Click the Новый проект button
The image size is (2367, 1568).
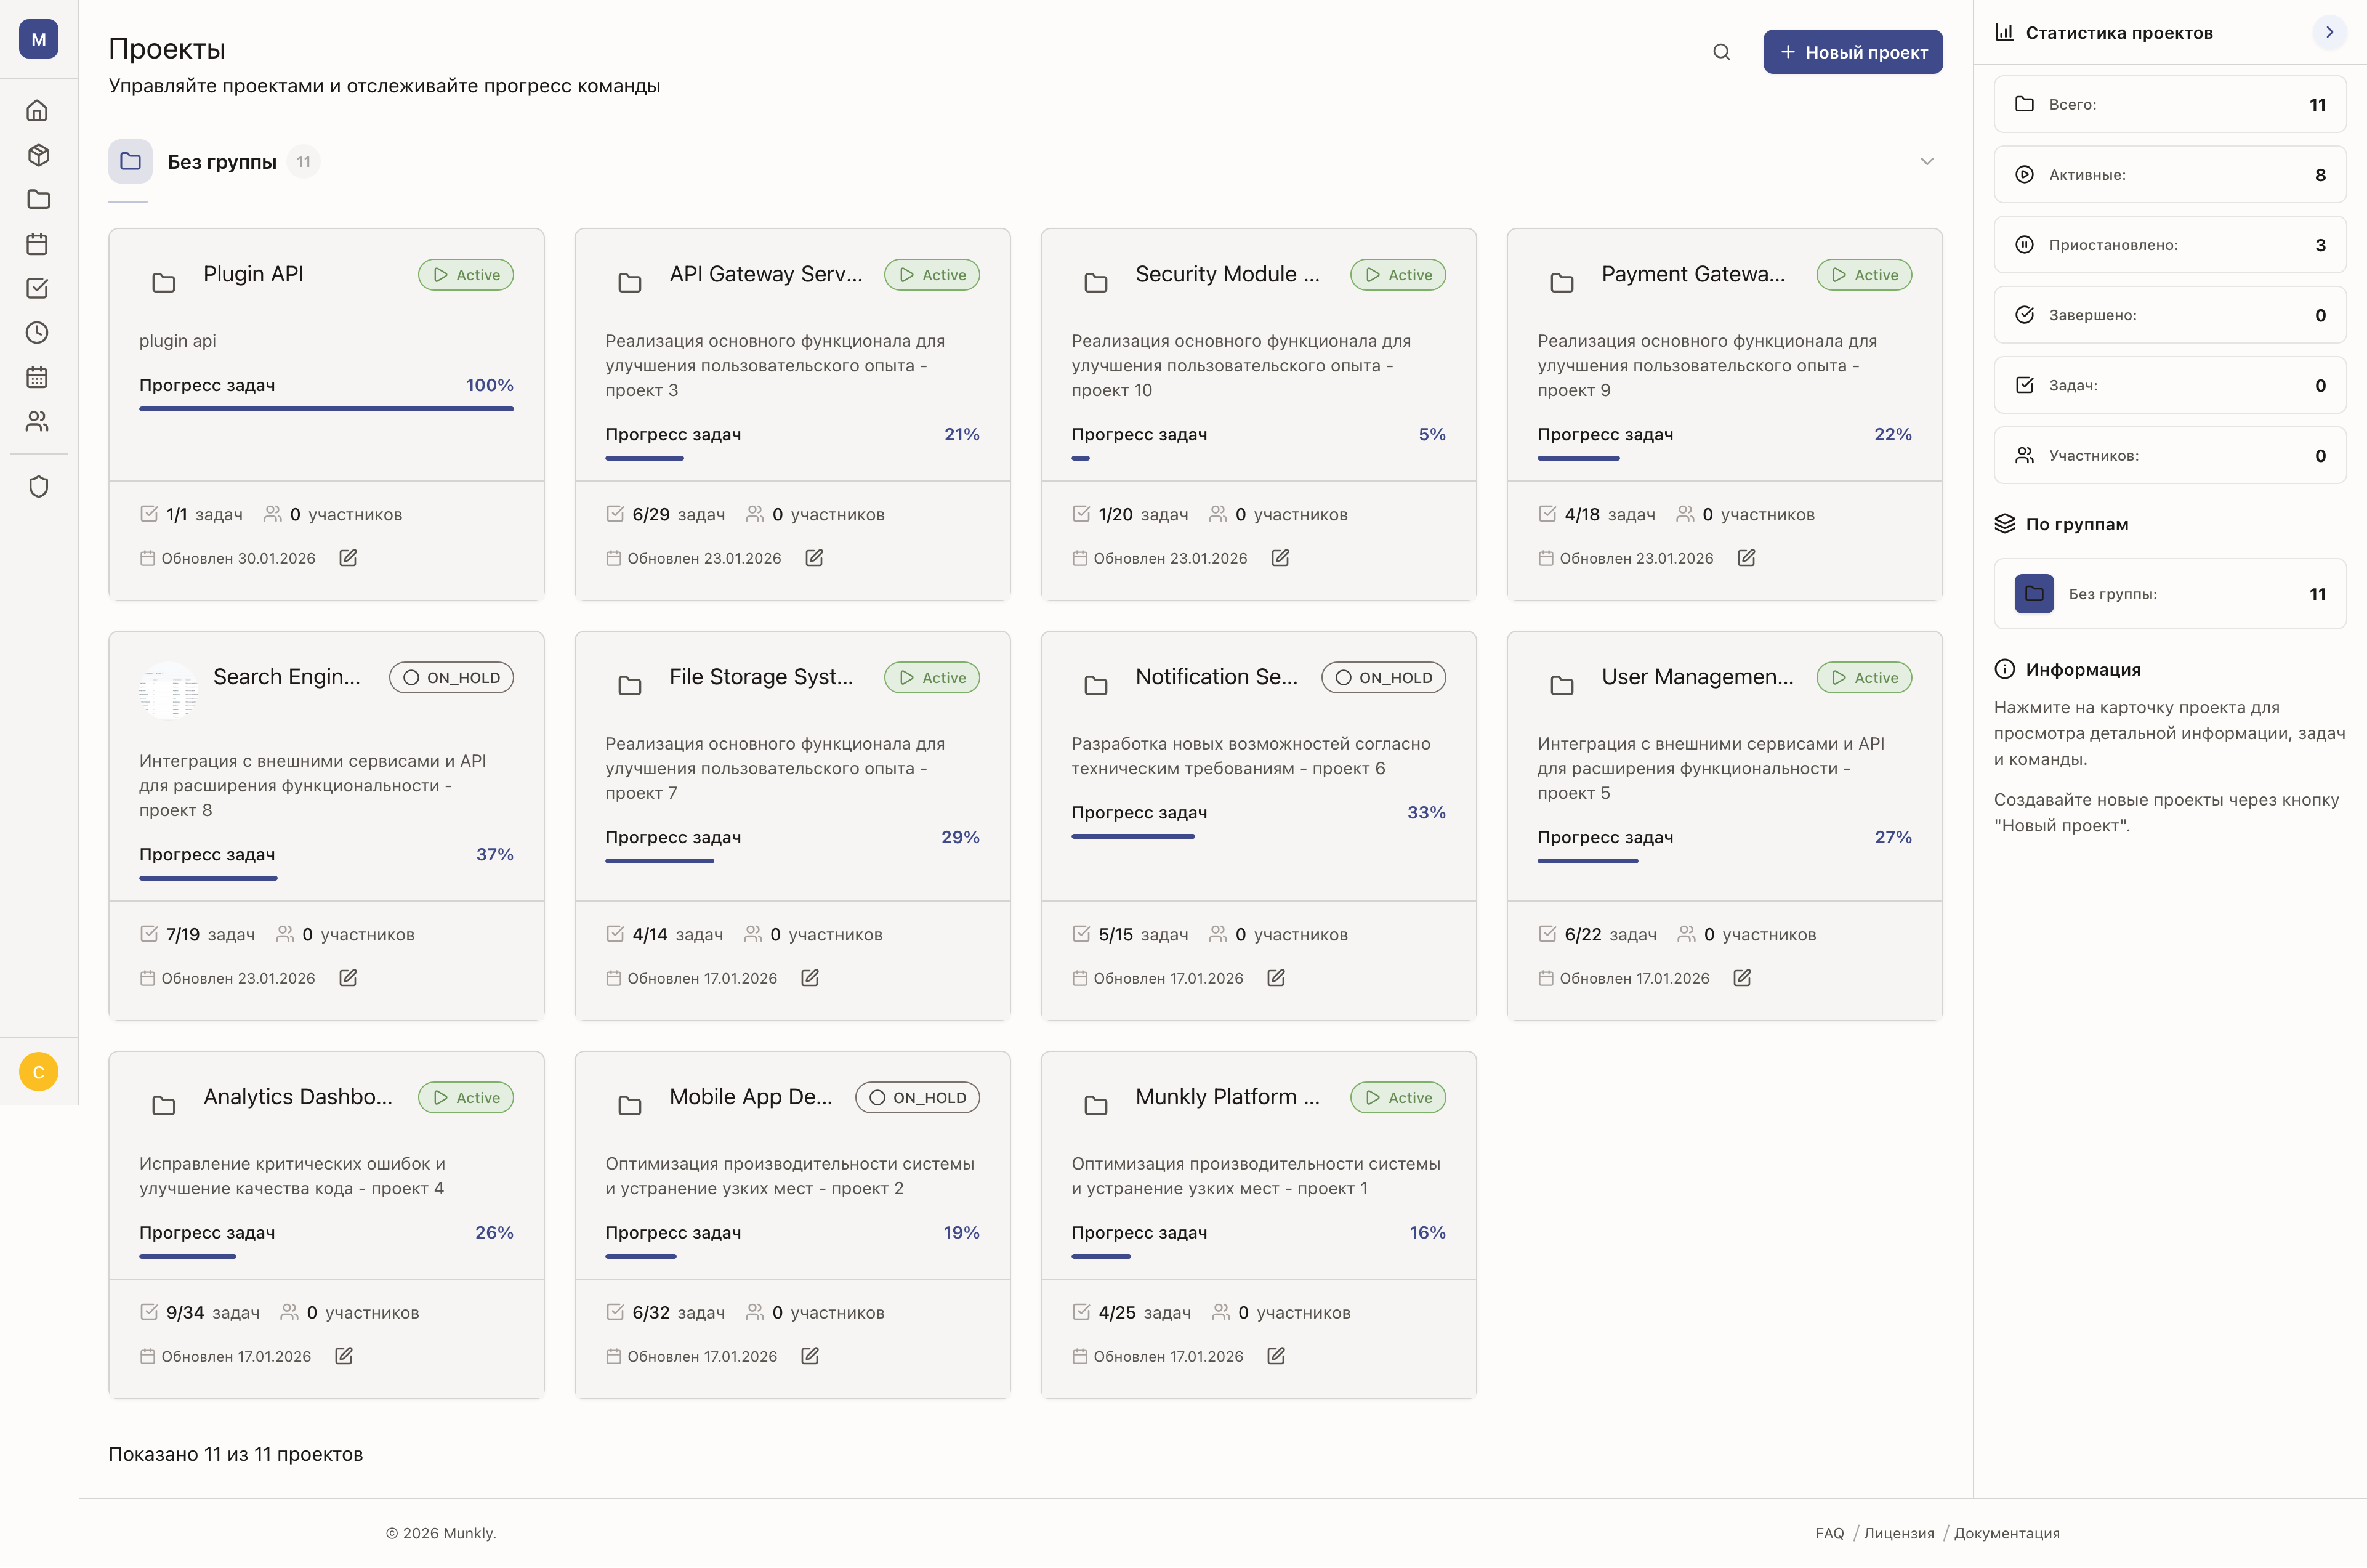pyautogui.click(x=1852, y=52)
